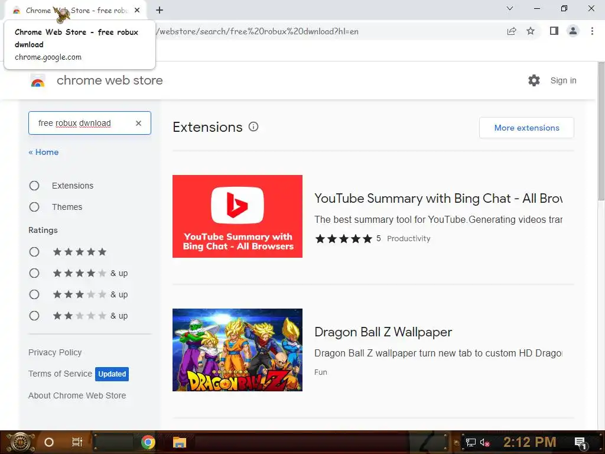This screenshot has height=454, width=605.
Task: Filter by two stars & up
Action: coord(34,316)
